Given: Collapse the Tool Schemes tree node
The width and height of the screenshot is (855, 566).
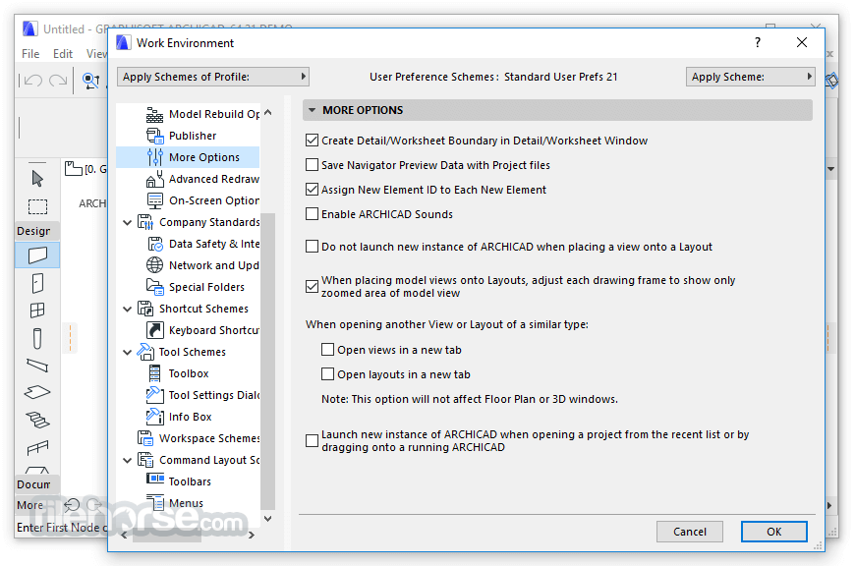Looking at the screenshot, I should pyautogui.click(x=128, y=352).
